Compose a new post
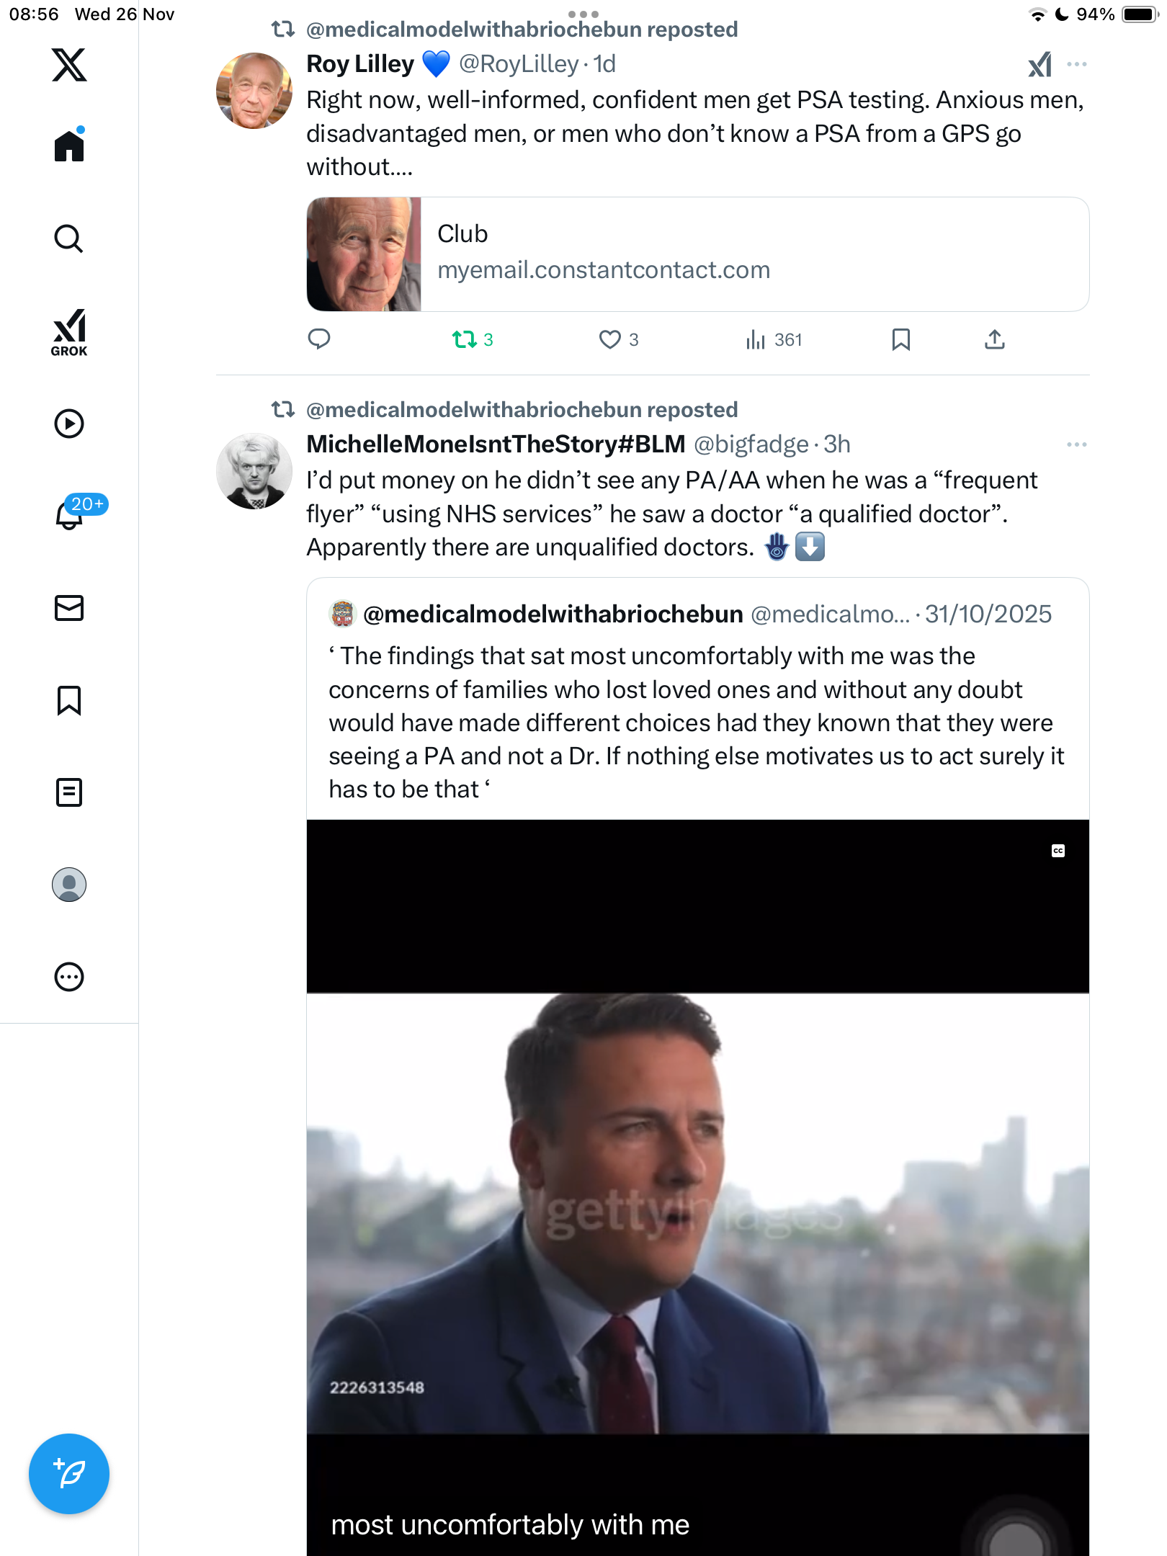The height and width of the screenshot is (1556, 1167). pos(69,1474)
